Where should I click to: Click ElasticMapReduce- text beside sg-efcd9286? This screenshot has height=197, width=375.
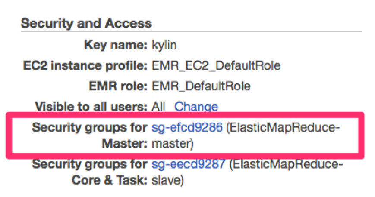(285, 127)
